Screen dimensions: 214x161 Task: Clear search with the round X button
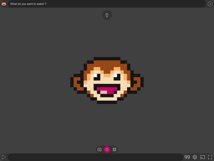[x=210, y=4]
